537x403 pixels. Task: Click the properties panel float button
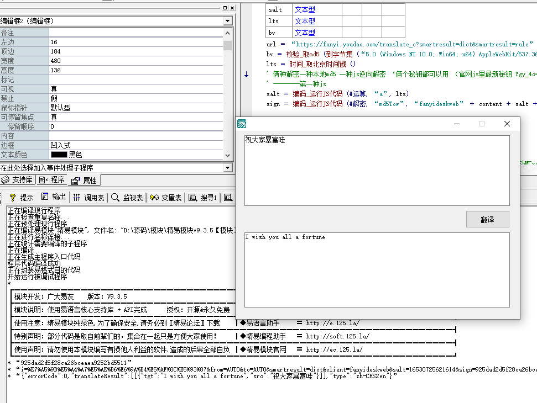[x=225, y=8]
